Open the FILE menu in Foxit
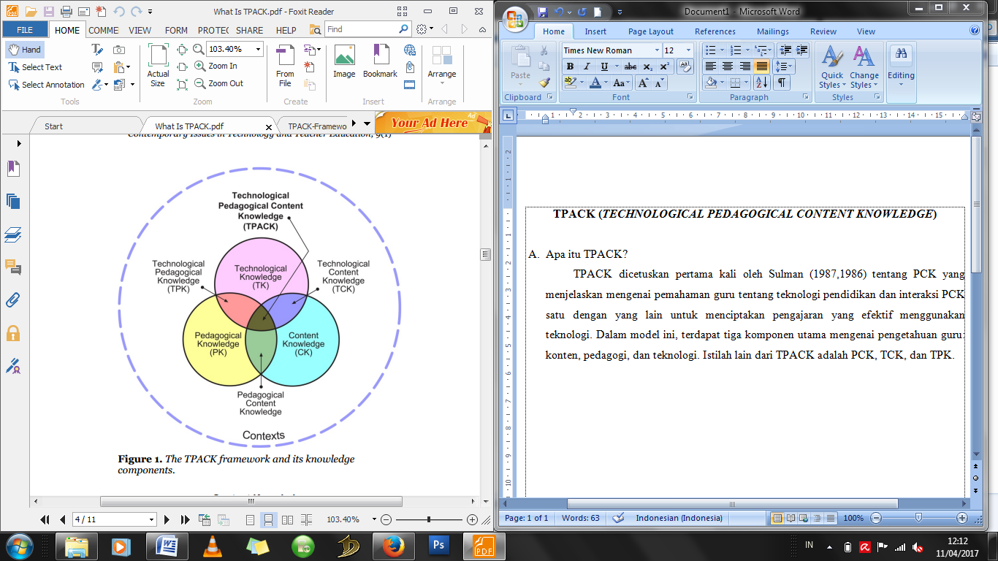 (25, 30)
